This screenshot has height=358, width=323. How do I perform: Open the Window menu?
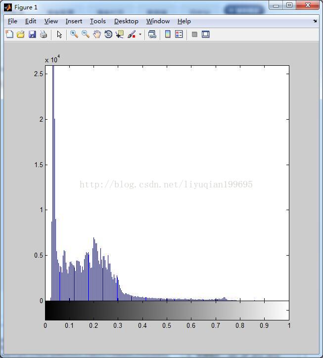tap(158, 21)
